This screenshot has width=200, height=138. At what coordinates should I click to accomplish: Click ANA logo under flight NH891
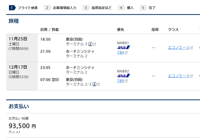point(124,48)
